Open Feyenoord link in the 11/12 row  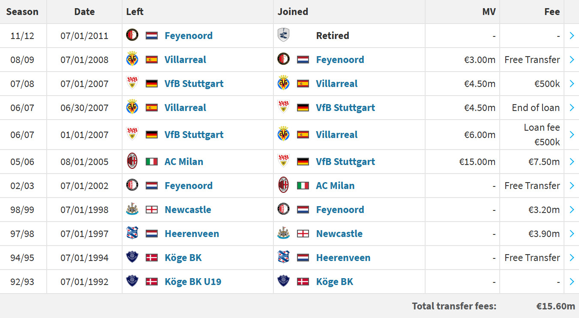[x=189, y=36]
